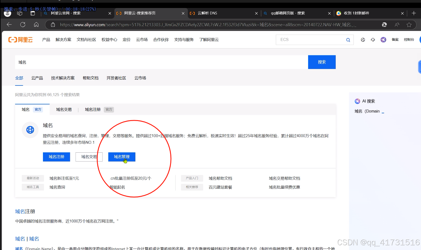Image resolution: width=421 pixels, height=250 pixels.
Task: Switch to the 域名注册 官方 card tab
Action: click(x=99, y=109)
